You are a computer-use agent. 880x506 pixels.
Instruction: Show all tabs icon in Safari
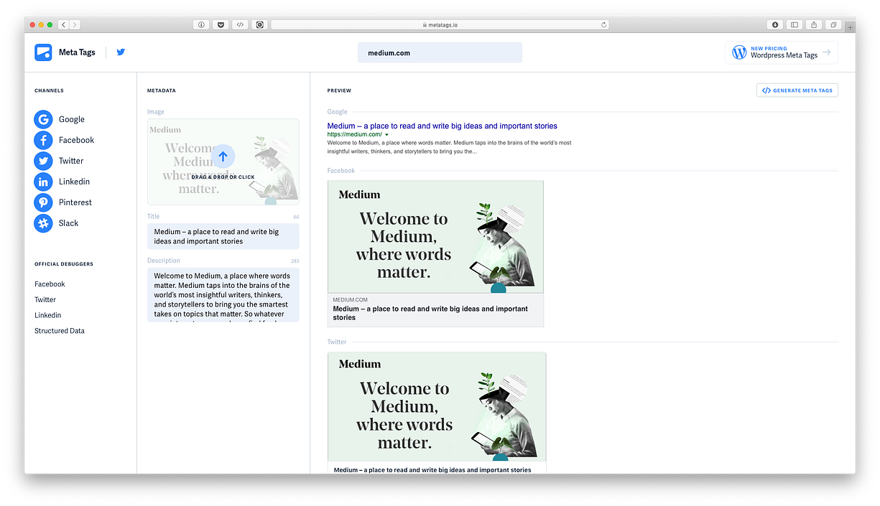pyautogui.click(x=833, y=24)
